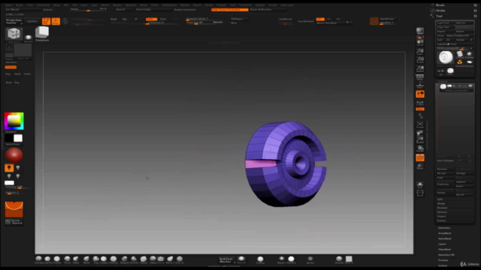
Task: Expand the NanoMesh section
Action: [x=445, y=238]
